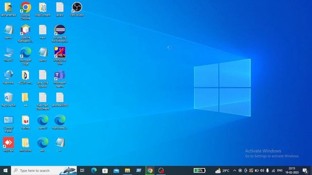Show hidden system tray icons

[x=234, y=171]
